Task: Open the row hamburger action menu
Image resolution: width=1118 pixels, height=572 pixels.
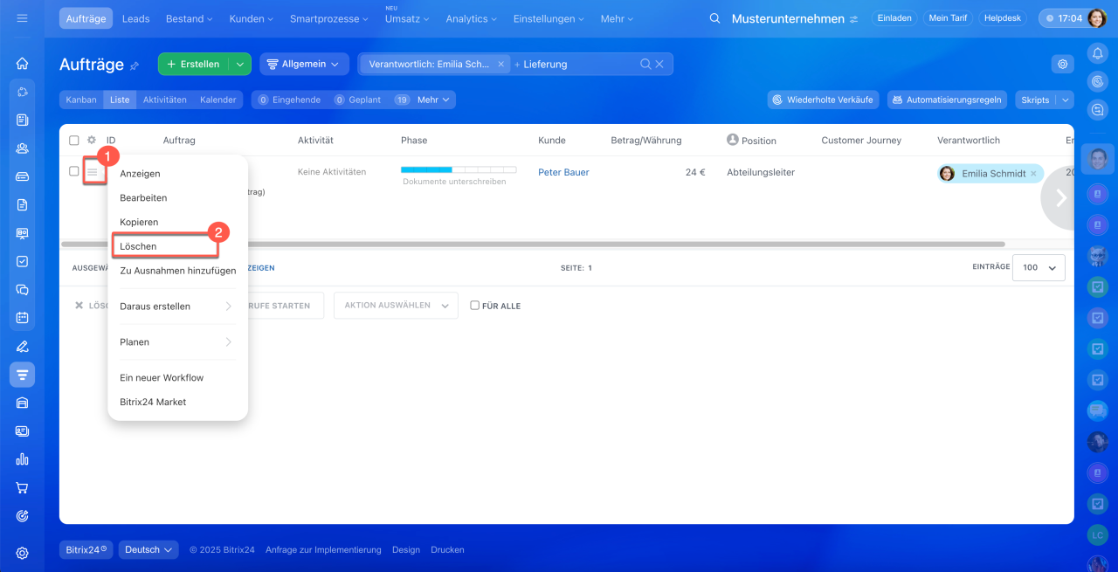Action: point(93,173)
